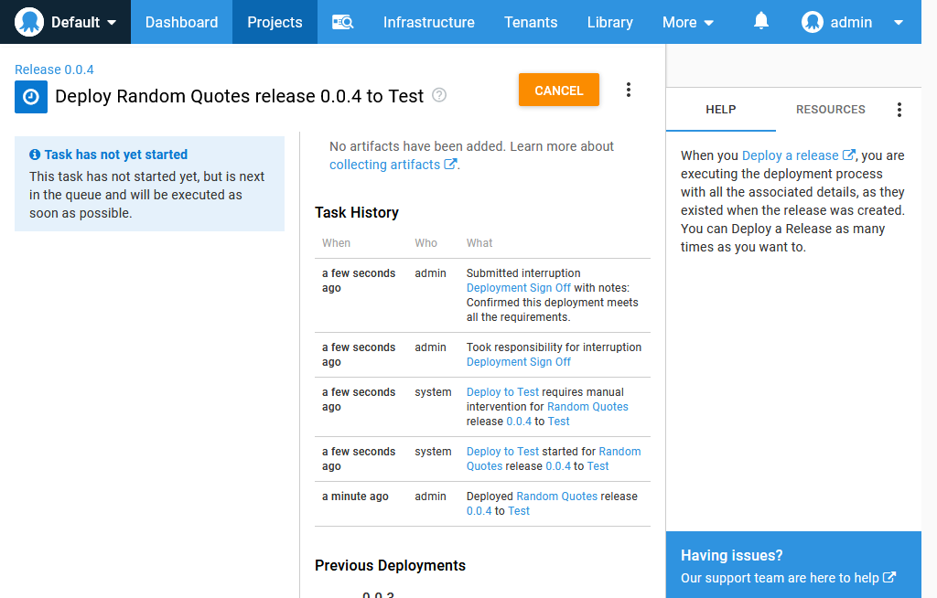This screenshot has height=598, width=937.
Task: Click external link icon after Deploy a release
Action: [x=848, y=155]
